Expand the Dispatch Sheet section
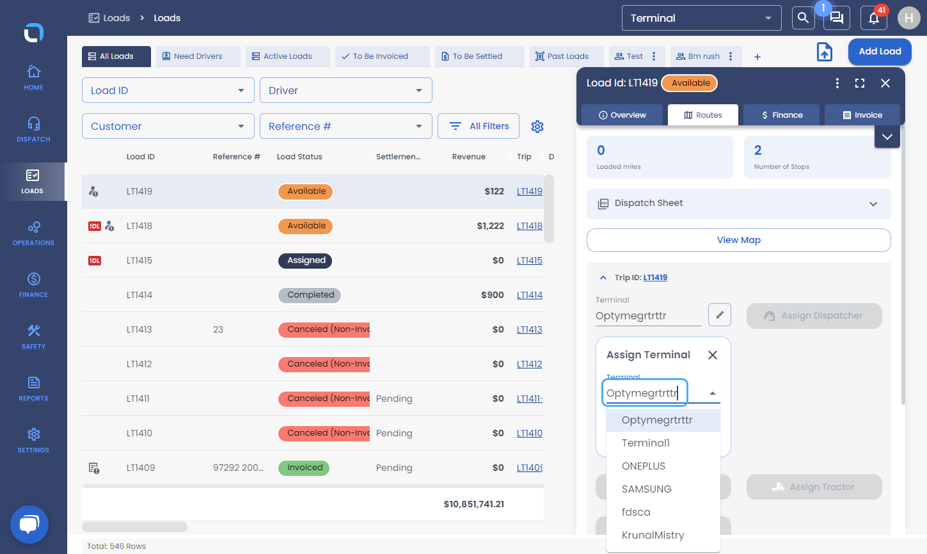Screen dimensions: 927x554 [x=739, y=203]
